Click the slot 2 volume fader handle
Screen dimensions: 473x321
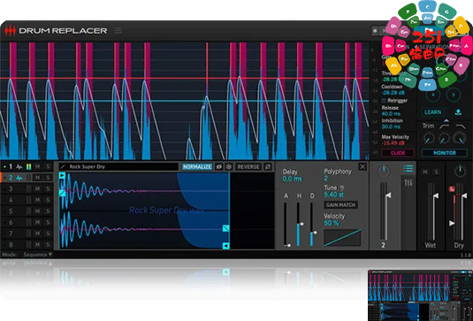(x=388, y=195)
